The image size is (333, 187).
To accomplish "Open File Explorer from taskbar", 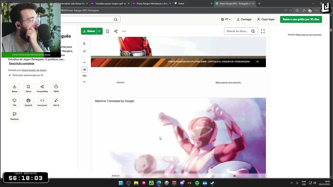I will [x=136, y=183].
